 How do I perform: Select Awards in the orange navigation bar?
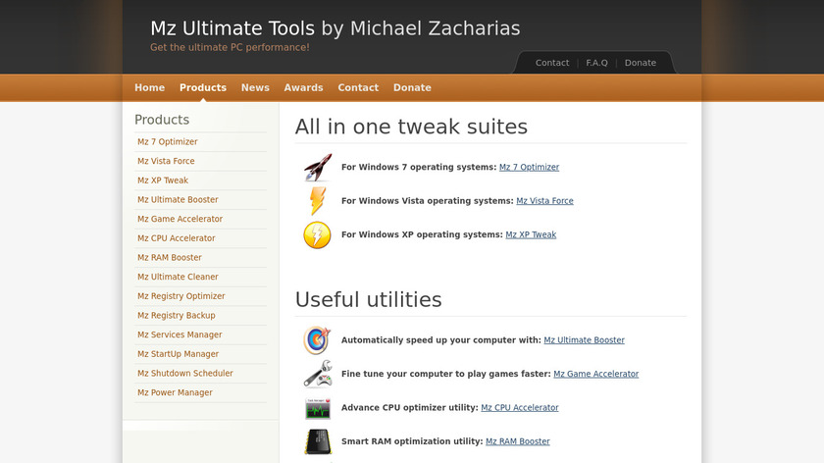[303, 87]
